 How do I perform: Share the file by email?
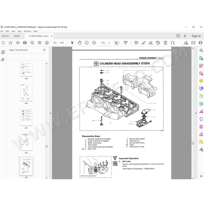tap(193, 43)
